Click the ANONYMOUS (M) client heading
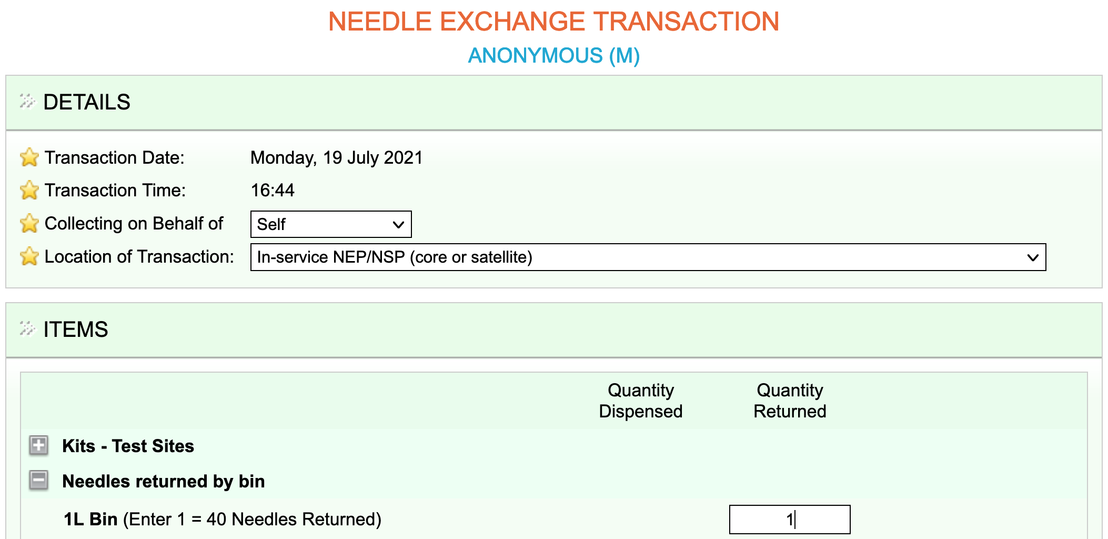 [554, 55]
